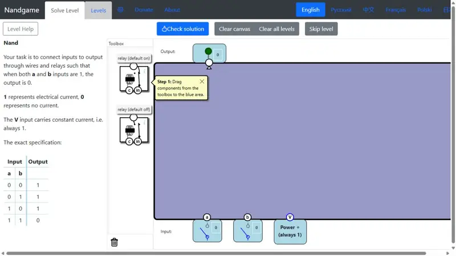
Task: Click the input a value box
Action: 216,228
